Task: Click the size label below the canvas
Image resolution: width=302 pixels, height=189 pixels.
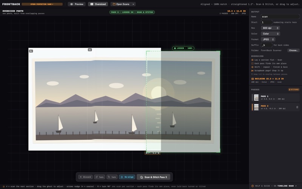Action: click(x=153, y=153)
